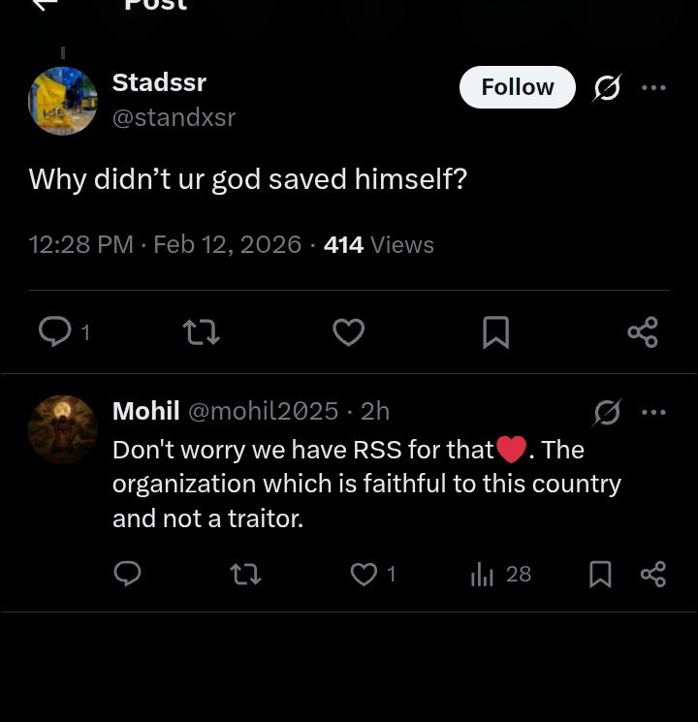The image size is (698, 722).
Task: Bookmark the Stadssr post
Action: coord(495,332)
